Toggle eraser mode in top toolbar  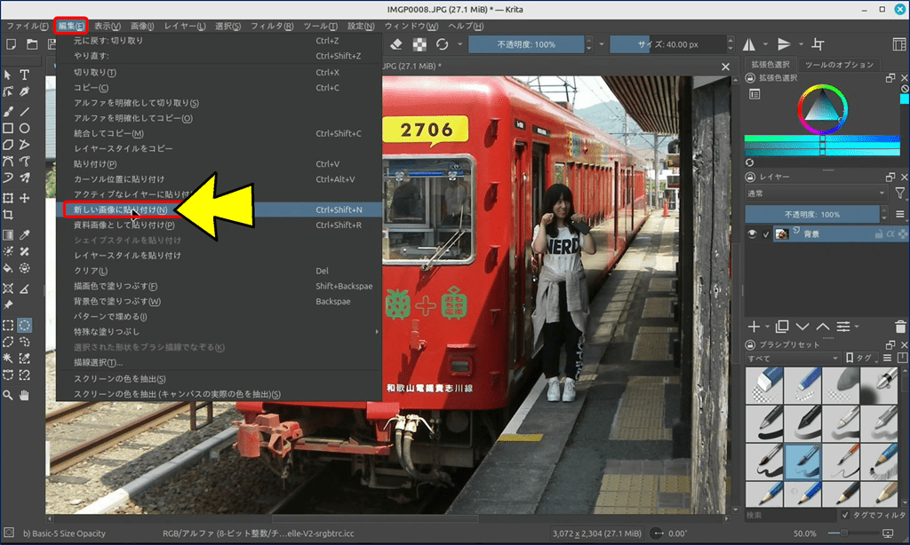click(396, 44)
